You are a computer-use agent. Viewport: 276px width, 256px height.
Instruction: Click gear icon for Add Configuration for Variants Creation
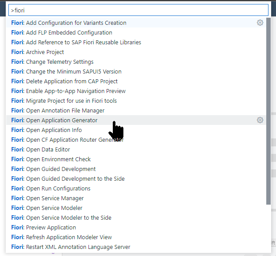[x=260, y=23]
